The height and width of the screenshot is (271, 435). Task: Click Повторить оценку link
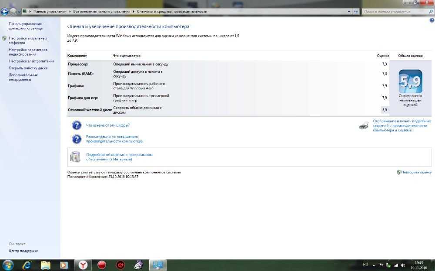coord(416,172)
